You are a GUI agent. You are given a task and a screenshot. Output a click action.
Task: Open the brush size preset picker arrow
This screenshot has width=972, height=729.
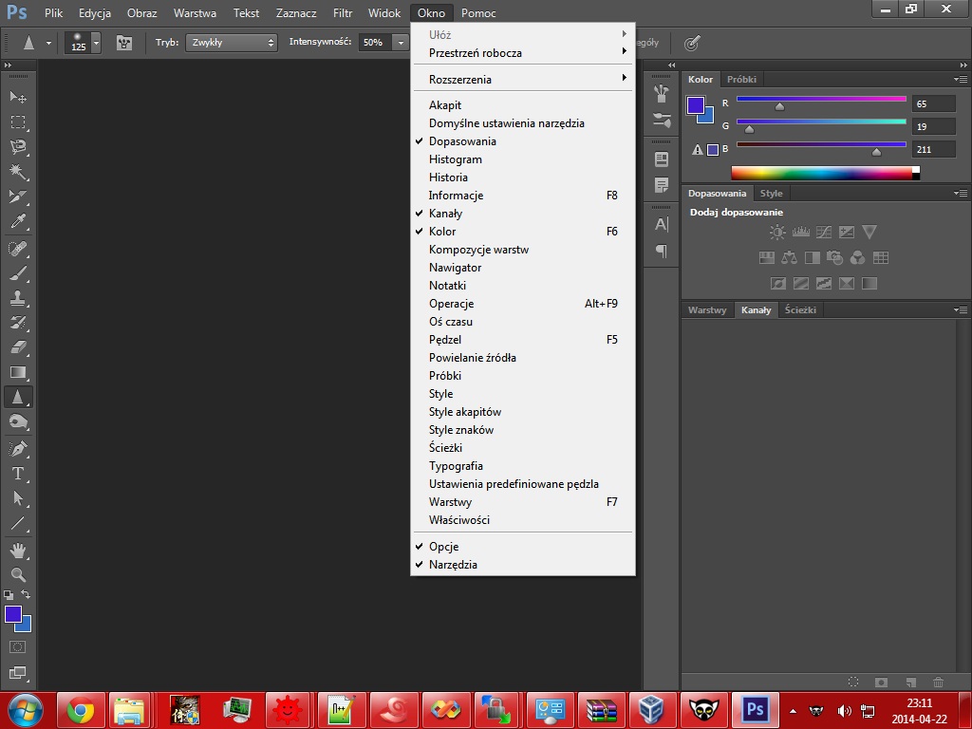pyautogui.click(x=96, y=43)
